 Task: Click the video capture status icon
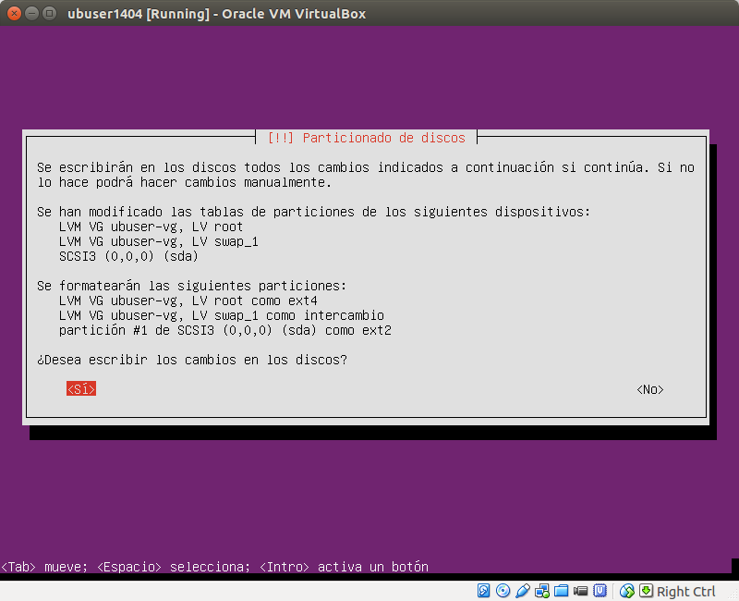[579, 591]
